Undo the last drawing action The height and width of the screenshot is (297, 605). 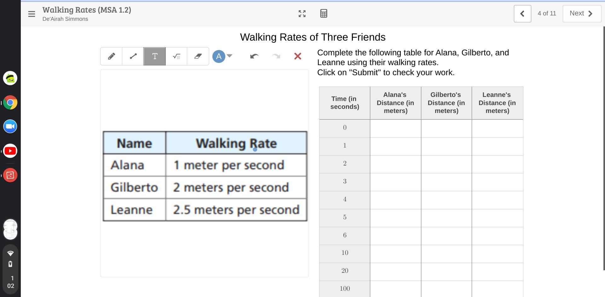(254, 56)
